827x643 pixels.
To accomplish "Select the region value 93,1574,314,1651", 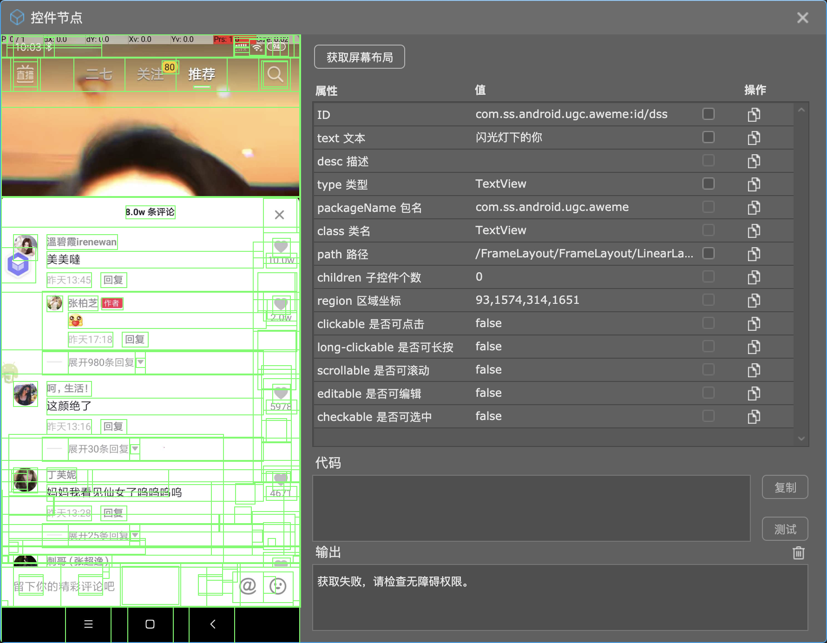I will [527, 300].
